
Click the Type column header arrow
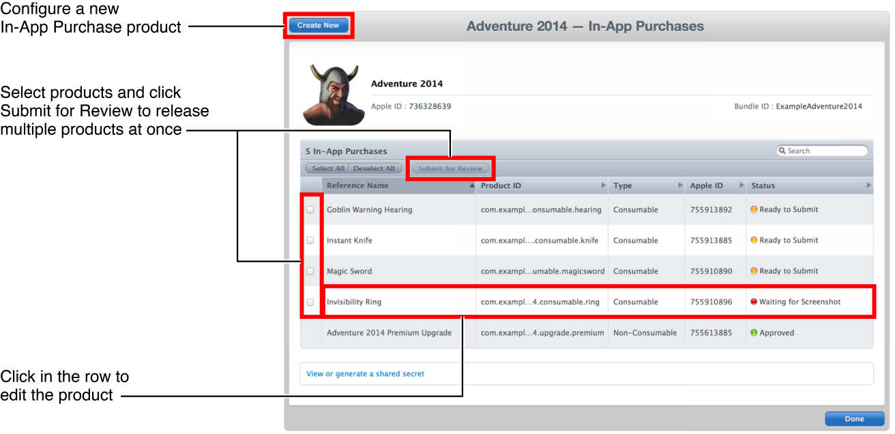tap(680, 185)
